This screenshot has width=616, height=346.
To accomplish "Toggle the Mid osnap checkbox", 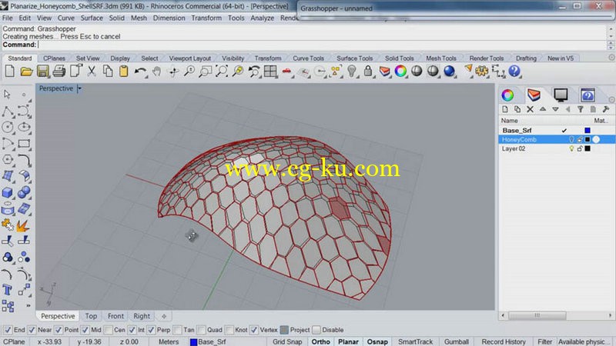I will (x=85, y=330).
